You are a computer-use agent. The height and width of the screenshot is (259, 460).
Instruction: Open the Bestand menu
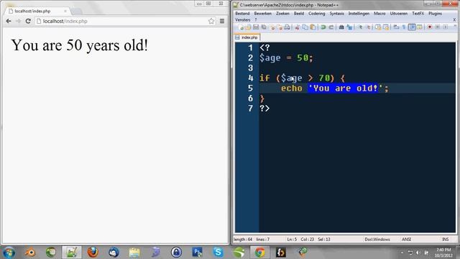tap(242, 14)
